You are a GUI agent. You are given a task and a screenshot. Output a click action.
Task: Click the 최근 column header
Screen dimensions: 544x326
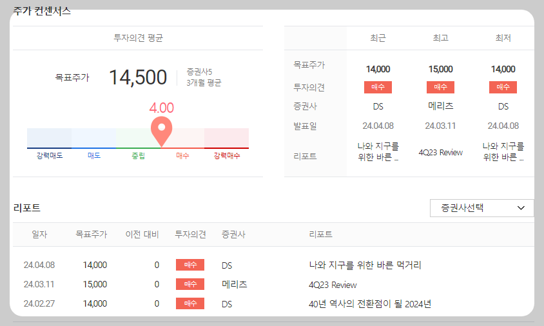pos(378,38)
